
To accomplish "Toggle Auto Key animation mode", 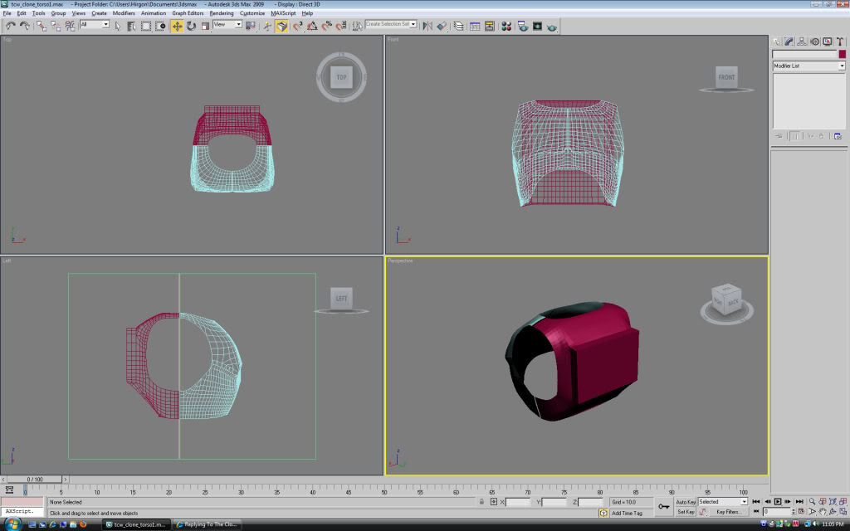I will click(686, 502).
